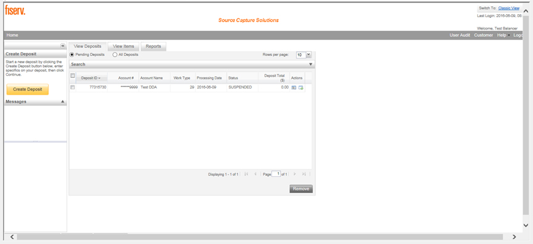Open the Customer menu item

(x=484, y=35)
